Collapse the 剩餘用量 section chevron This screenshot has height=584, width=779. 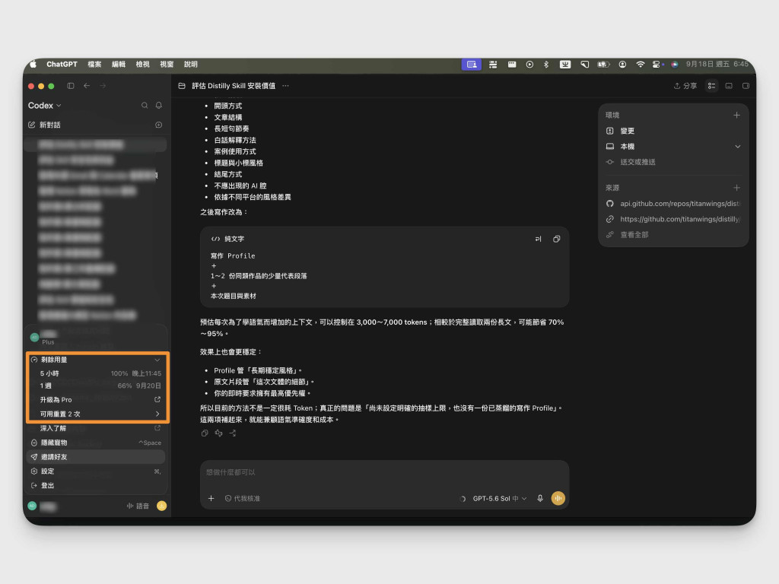(157, 360)
